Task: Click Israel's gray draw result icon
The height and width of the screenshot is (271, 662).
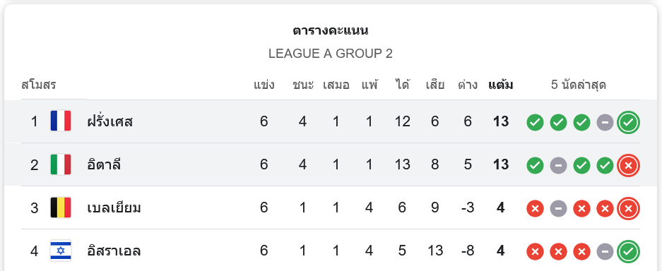Action: [605, 252]
